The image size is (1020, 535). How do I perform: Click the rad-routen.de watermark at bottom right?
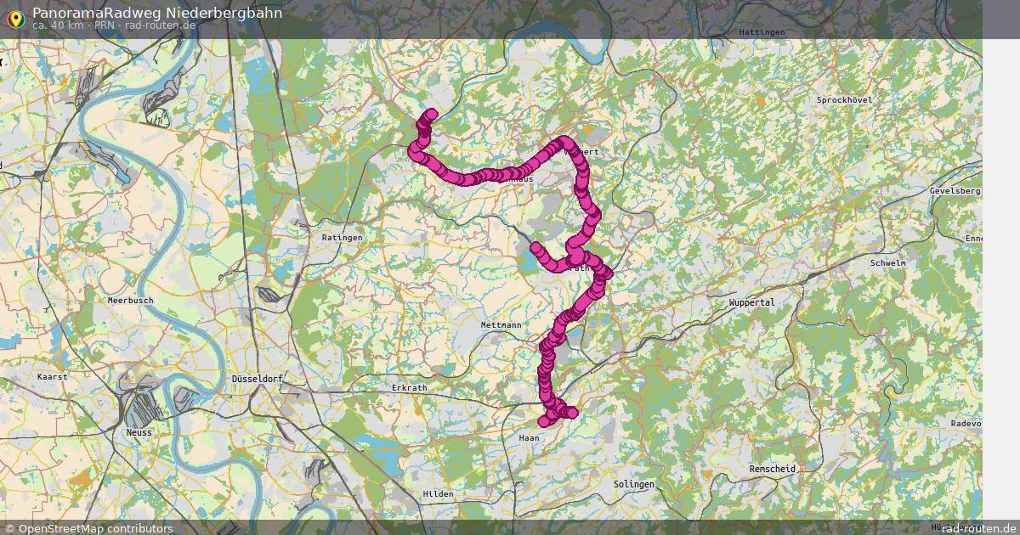pyautogui.click(x=979, y=528)
